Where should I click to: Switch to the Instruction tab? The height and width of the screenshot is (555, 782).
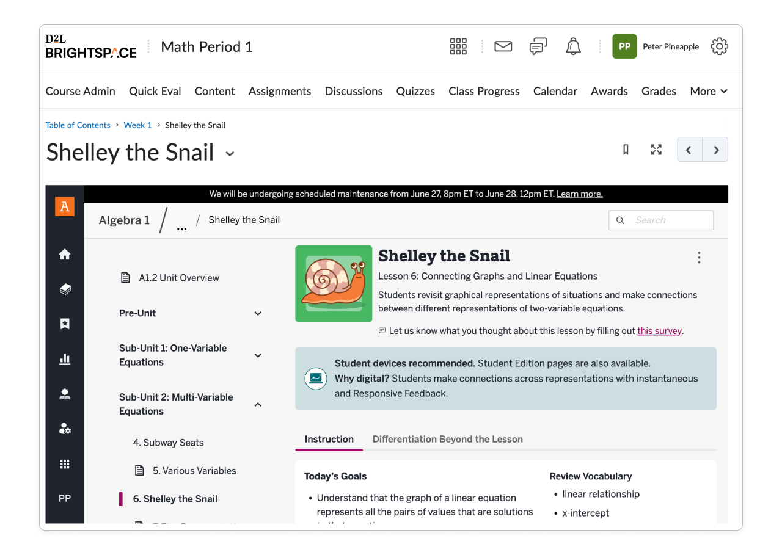tap(329, 440)
